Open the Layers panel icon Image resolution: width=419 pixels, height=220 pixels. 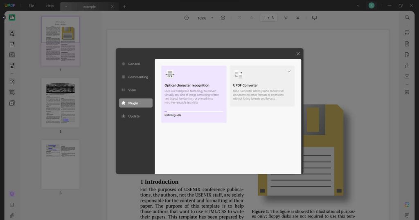[12, 194]
